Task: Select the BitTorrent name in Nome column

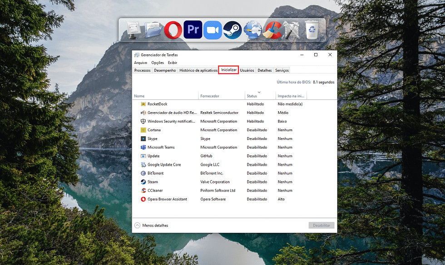Action: pyautogui.click(x=155, y=173)
